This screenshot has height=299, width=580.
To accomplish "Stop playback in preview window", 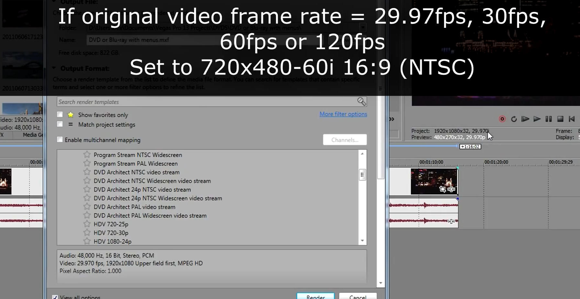I will pyautogui.click(x=560, y=119).
